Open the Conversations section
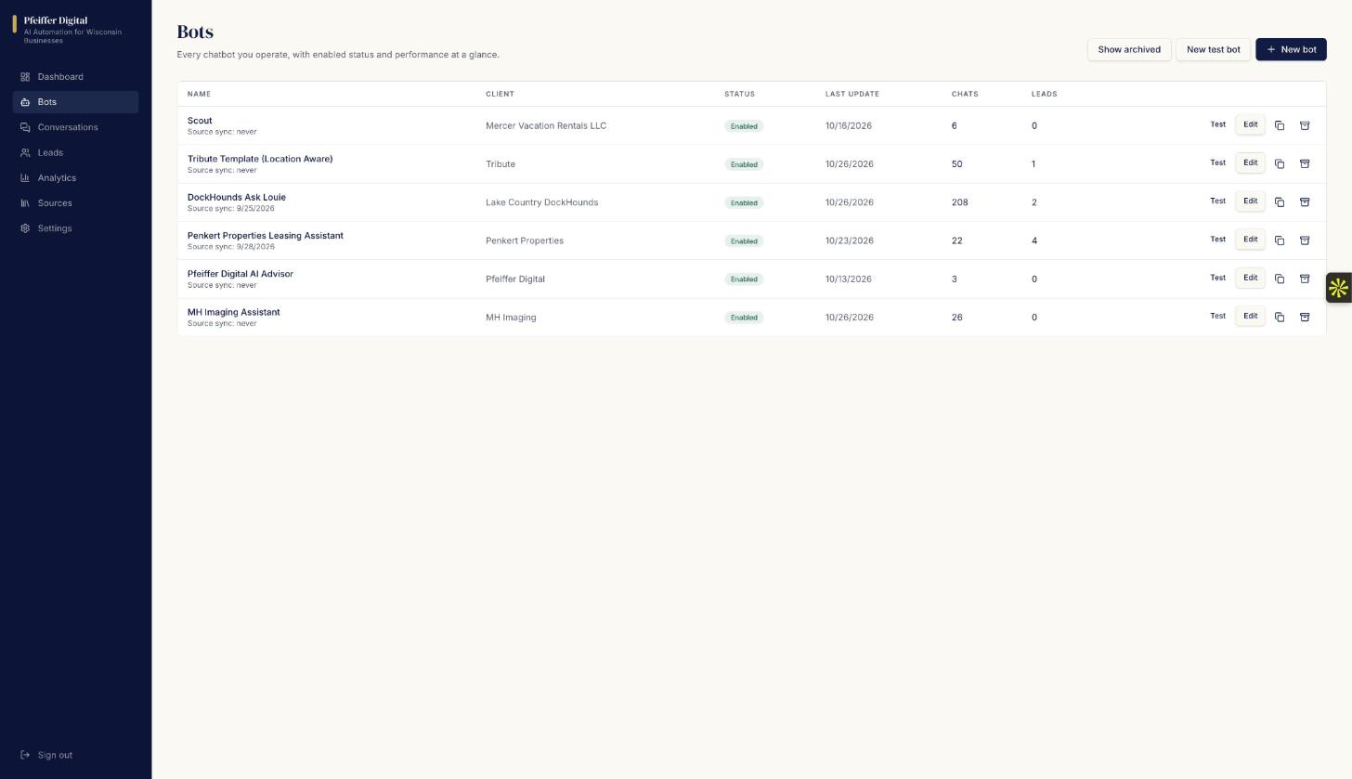The width and height of the screenshot is (1352, 779). pyautogui.click(x=75, y=127)
